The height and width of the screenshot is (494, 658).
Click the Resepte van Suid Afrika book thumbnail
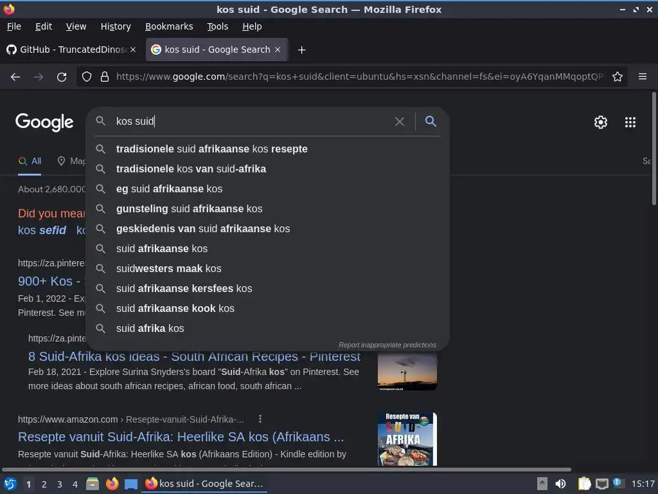click(407, 439)
